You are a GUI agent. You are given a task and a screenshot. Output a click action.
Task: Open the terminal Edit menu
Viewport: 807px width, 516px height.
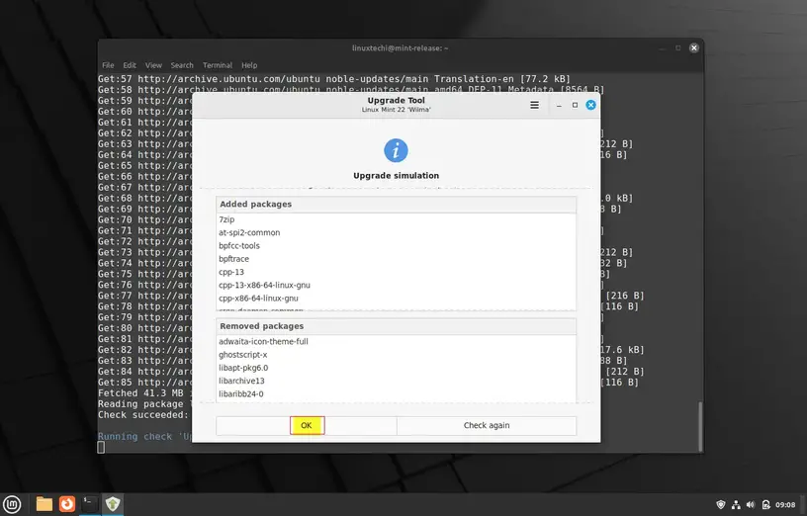(x=130, y=65)
